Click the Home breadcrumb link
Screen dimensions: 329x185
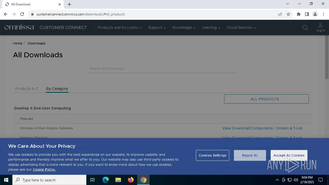point(17,43)
